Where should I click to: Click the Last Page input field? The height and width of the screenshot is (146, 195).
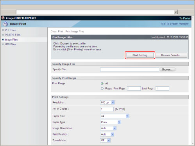coord(162,89)
